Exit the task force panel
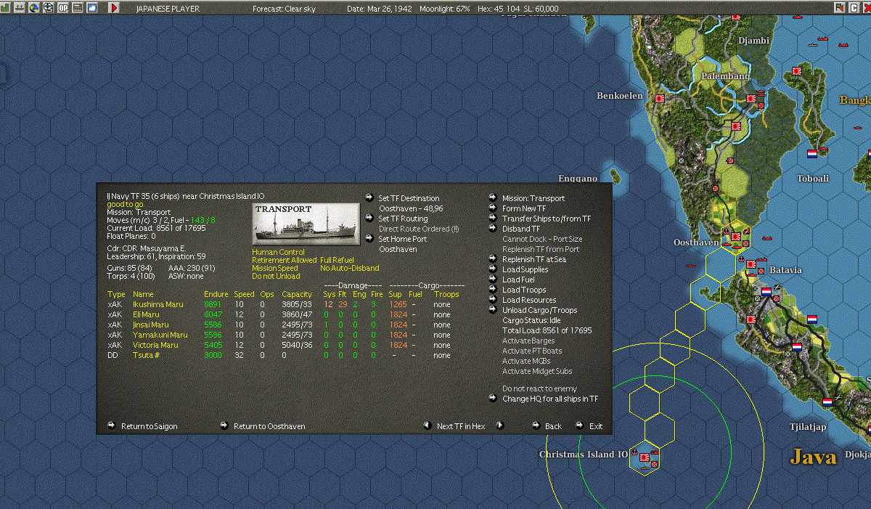The width and height of the screenshot is (871, 509). click(x=596, y=426)
